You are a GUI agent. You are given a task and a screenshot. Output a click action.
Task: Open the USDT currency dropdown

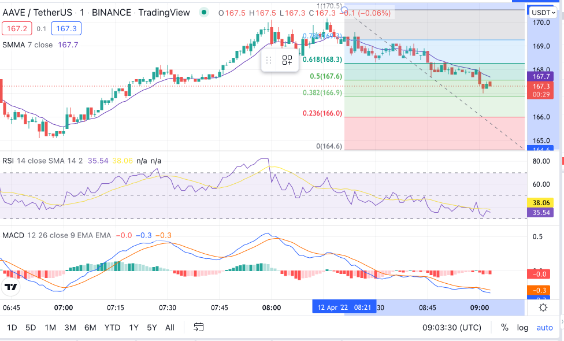[x=543, y=13]
